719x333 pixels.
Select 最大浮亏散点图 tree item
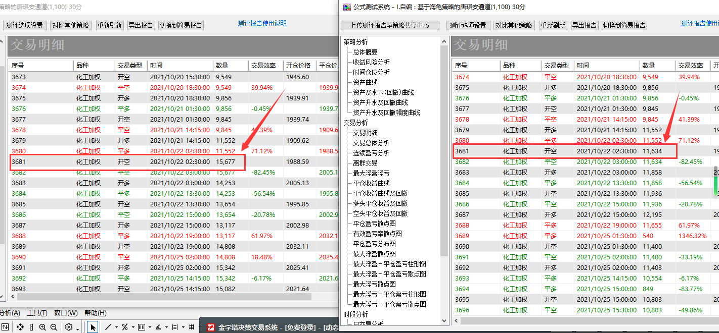[374, 284]
